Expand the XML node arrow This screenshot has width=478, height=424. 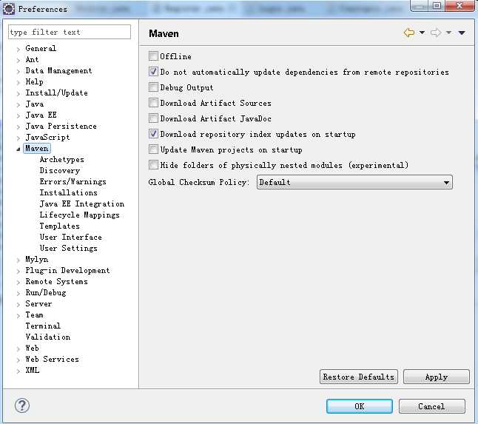[18, 371]
